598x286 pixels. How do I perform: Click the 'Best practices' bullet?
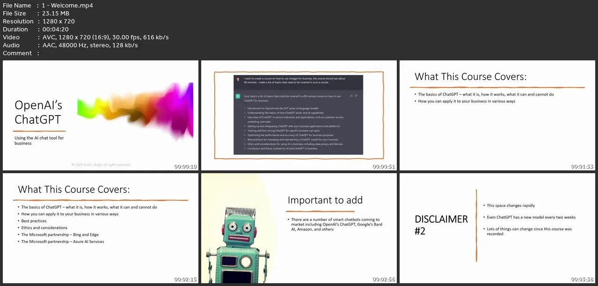coord(34,221)
